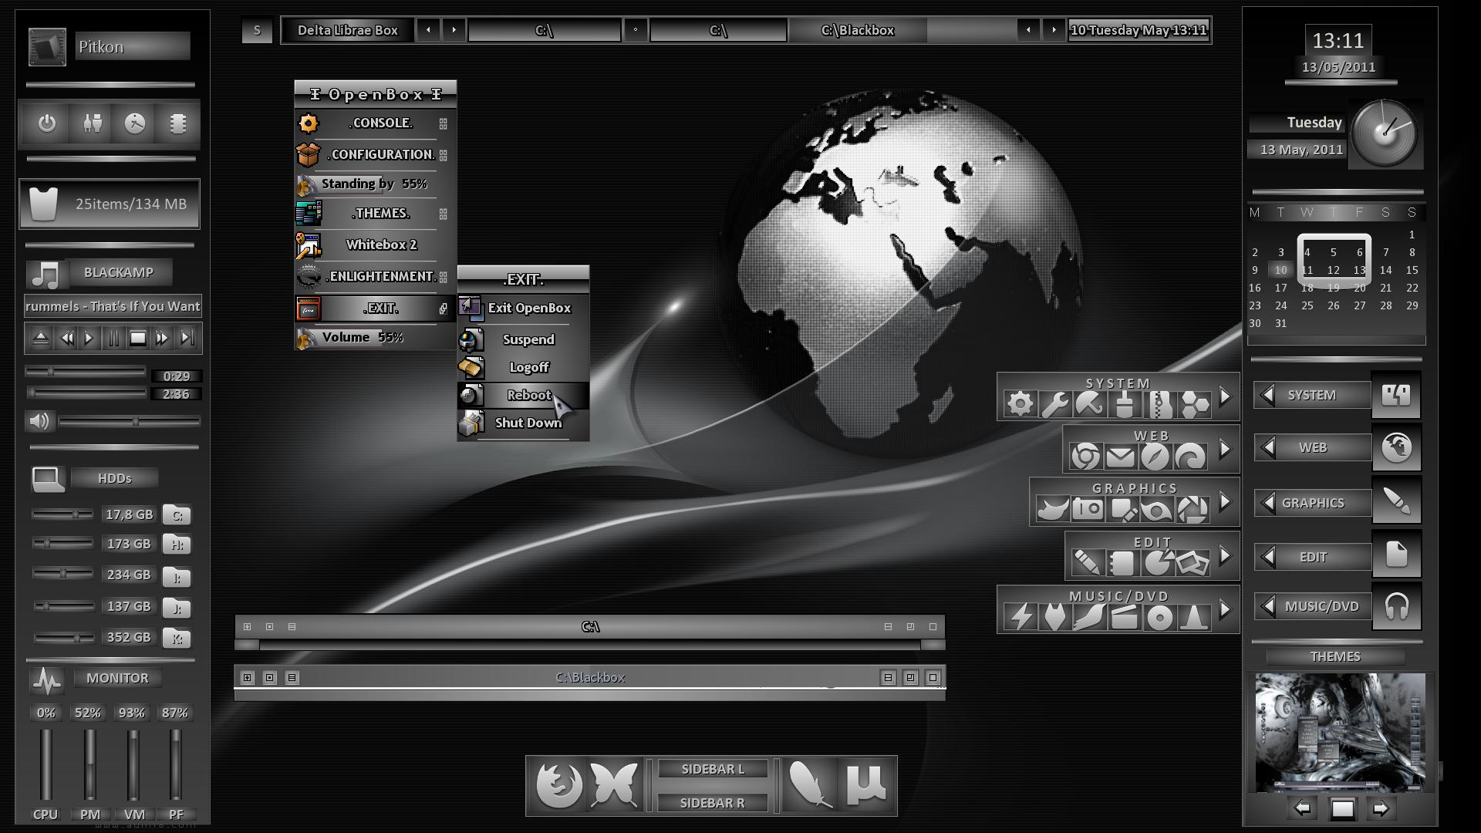Click the theme preview thumbnail
The image size is (1481, 833).
[1341, 733]
